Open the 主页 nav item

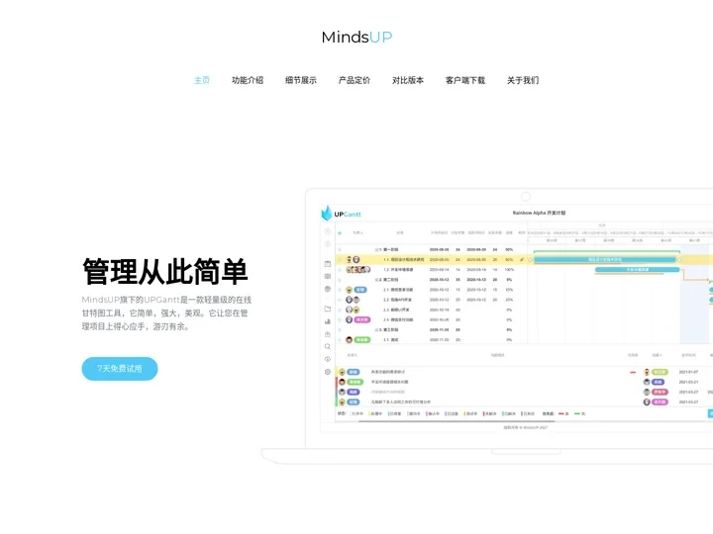(x=201, y=80)
